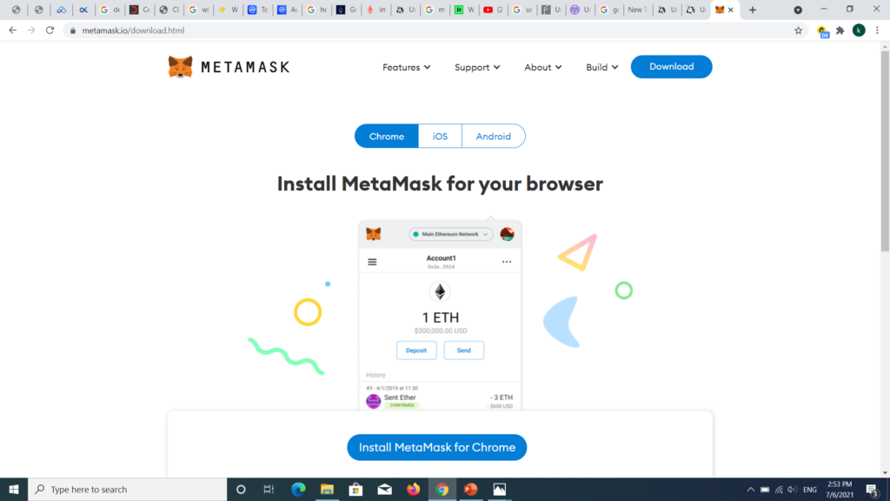Image resolution: width=890 pixels, height=501 pixels.
Task: Expand the About menu
Action: 543,67
